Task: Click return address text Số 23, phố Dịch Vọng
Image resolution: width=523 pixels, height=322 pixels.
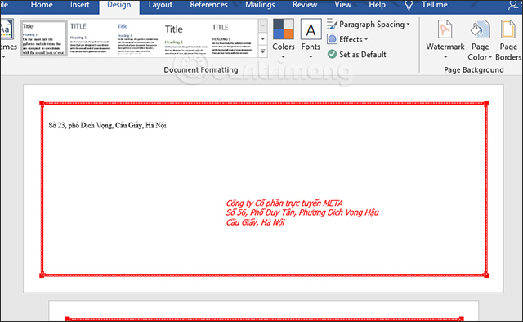Action: pyautogui.click(x=107, y=125)
